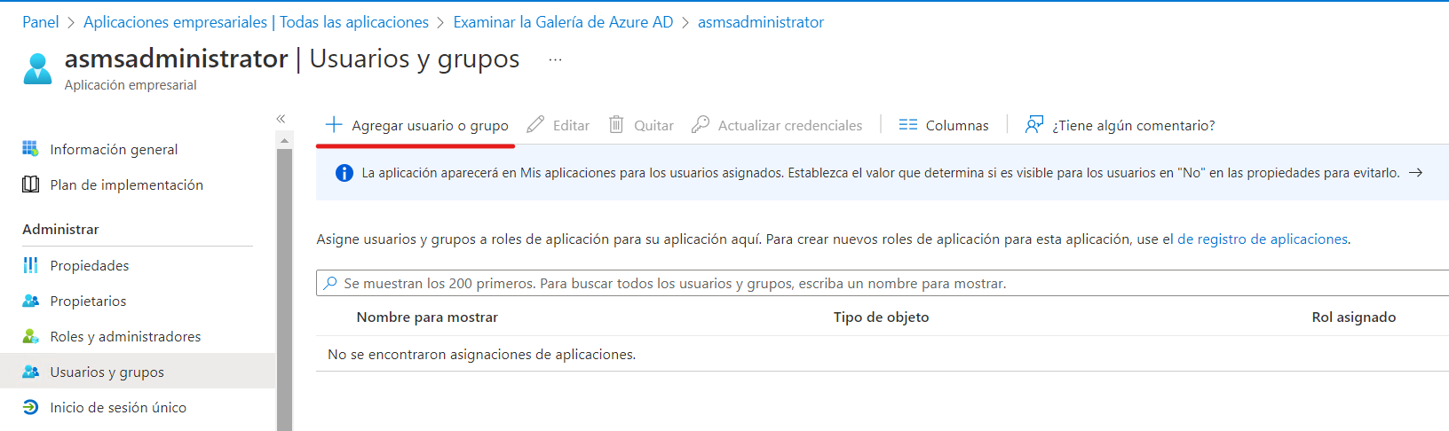
Task: Click the Roles y administradores icon
Action: (x=30, y=336)
